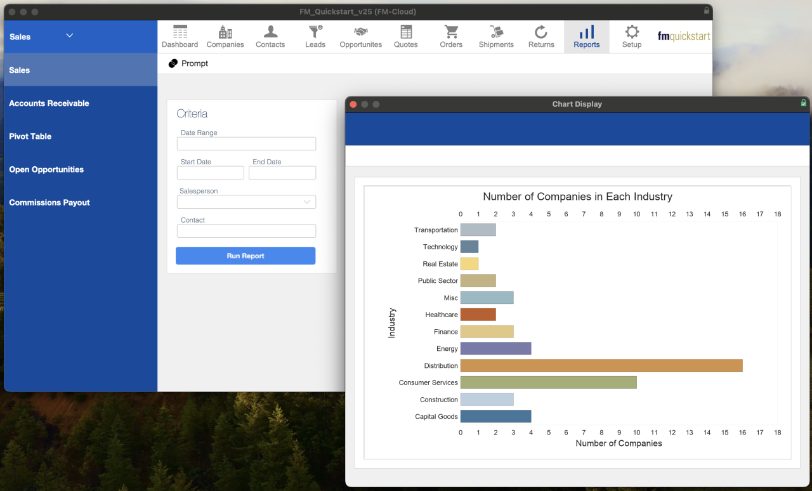812x491 pixels.
Task: Click the 'Industry' axis label
Action: click(x=391, y=323)
